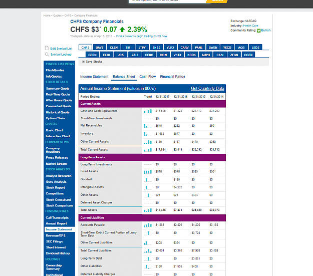The height and width of the screenshot is (276, 313).
Task: Click the Edit Symbol List page icon
Action: click(x=47, y=48)
